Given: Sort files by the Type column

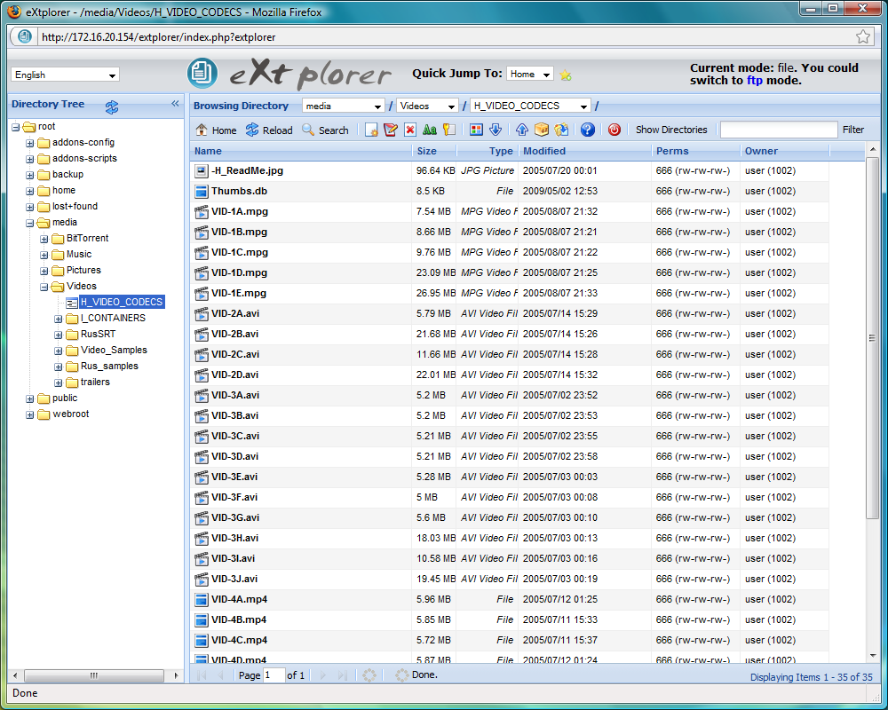Looking at the screenshot, I should (x=487, y=151).
